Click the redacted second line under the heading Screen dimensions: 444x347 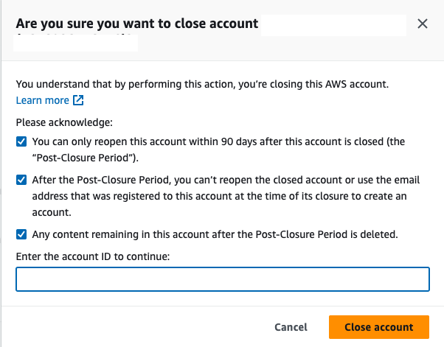pos(76,43)
